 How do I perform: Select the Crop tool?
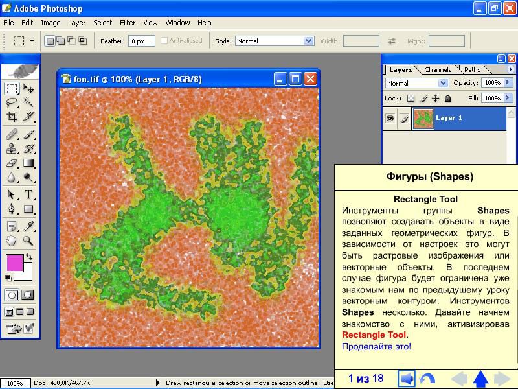12,117
